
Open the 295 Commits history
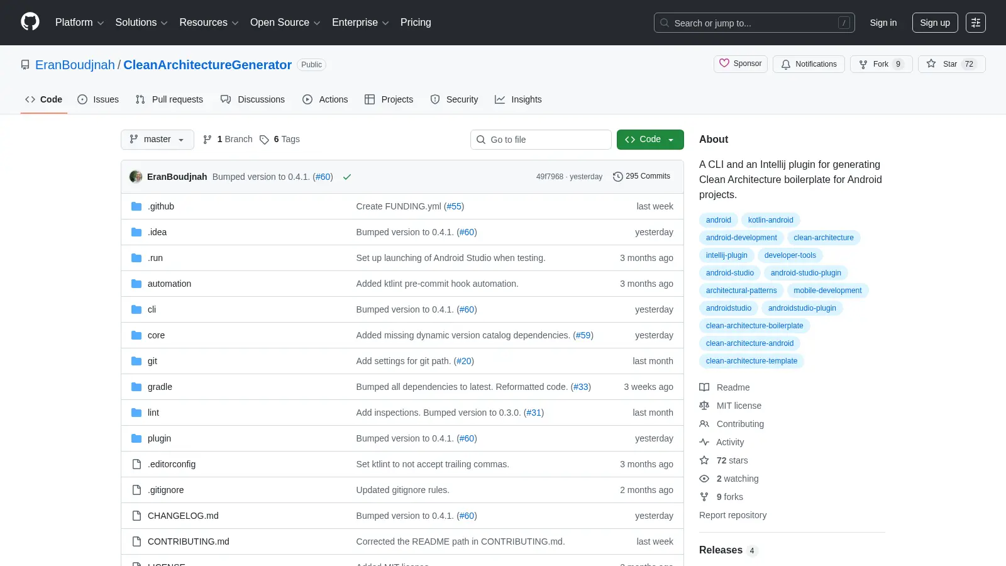point(641,176)
